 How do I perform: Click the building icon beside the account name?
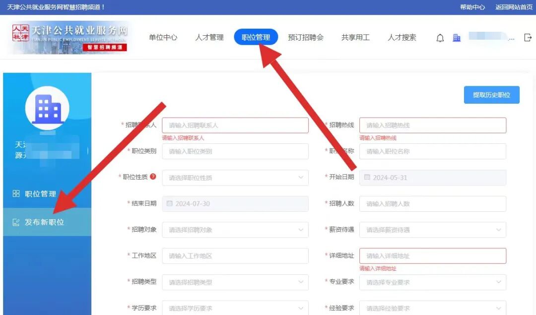click(456, 37)
